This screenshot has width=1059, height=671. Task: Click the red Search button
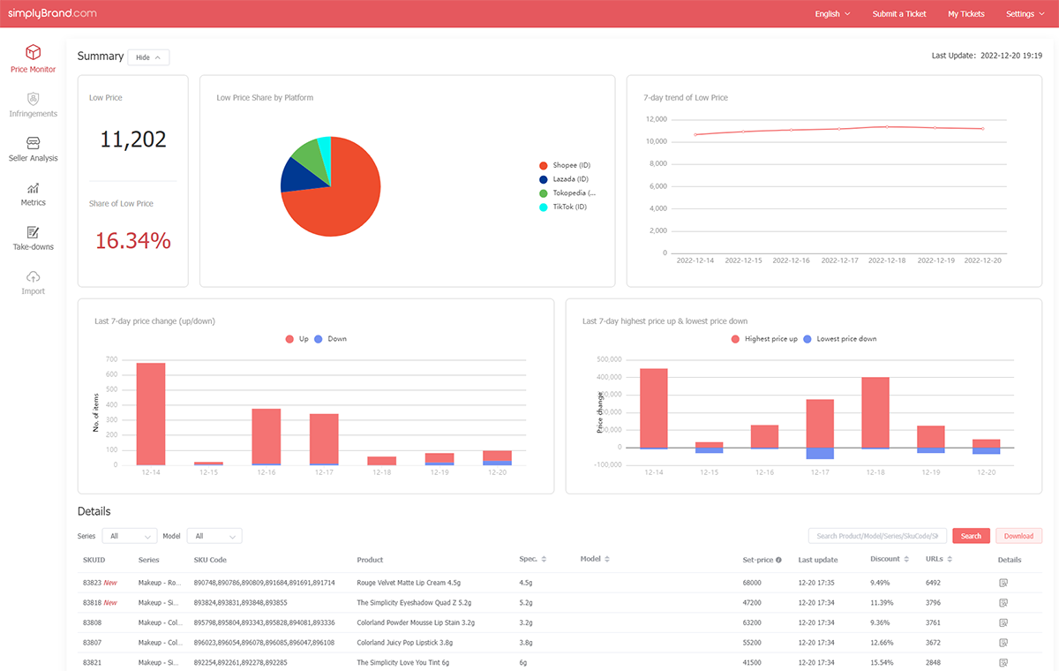971,536
